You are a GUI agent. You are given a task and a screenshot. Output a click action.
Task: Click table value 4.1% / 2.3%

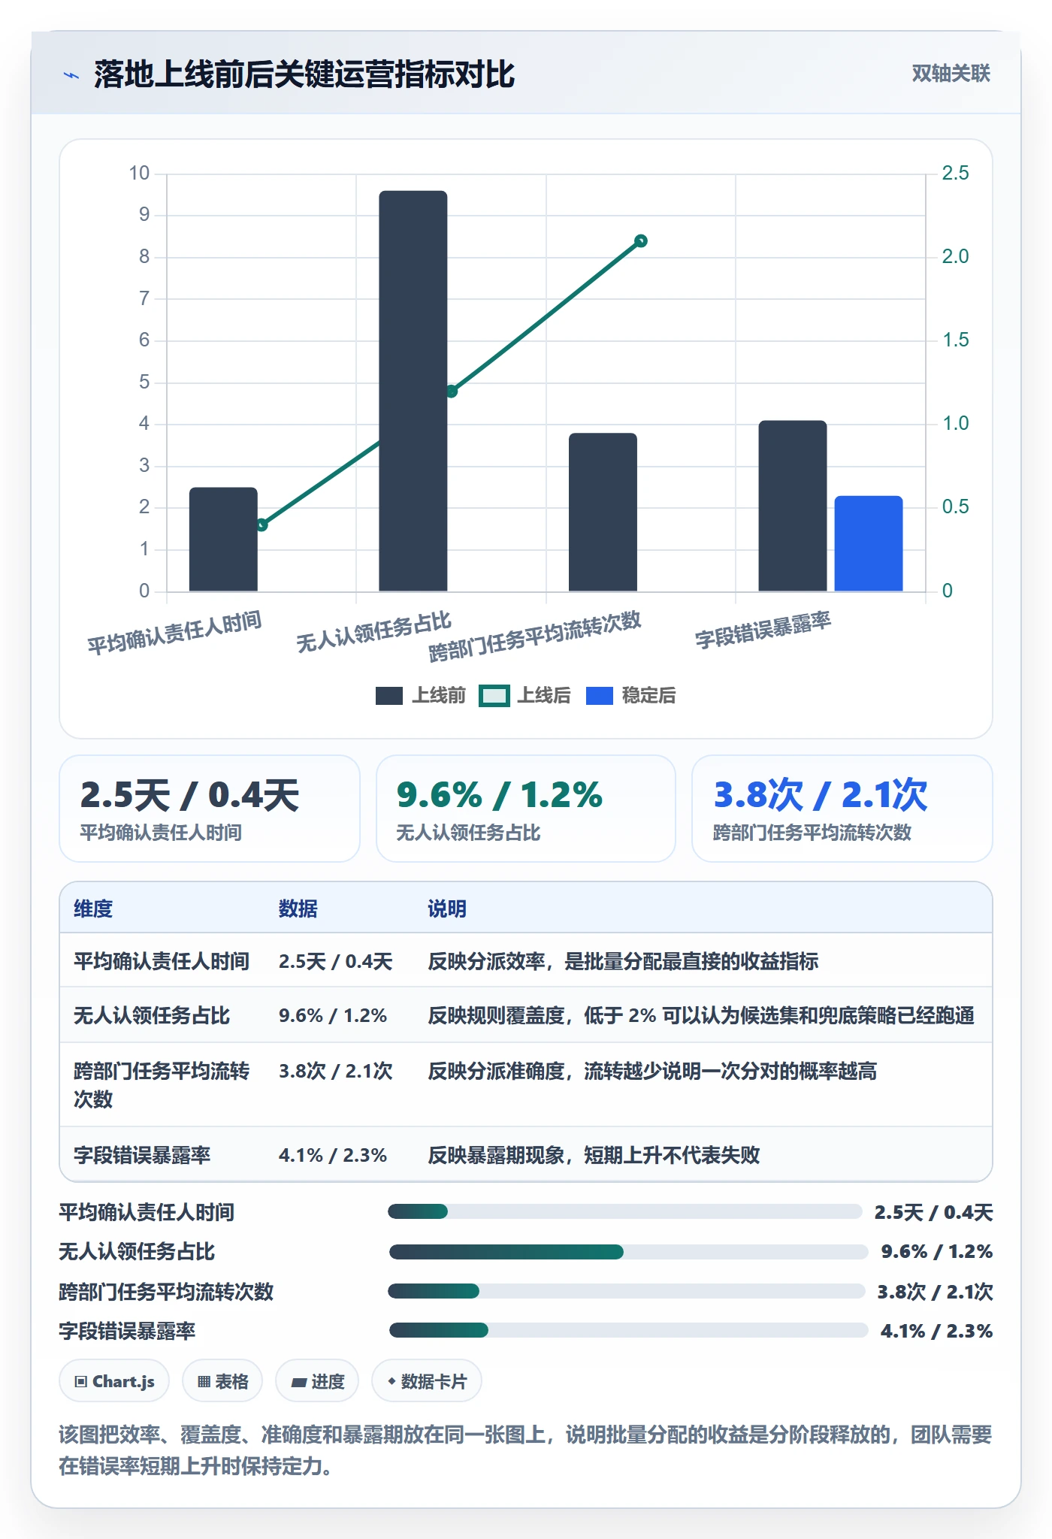[x=333, y=1155]
